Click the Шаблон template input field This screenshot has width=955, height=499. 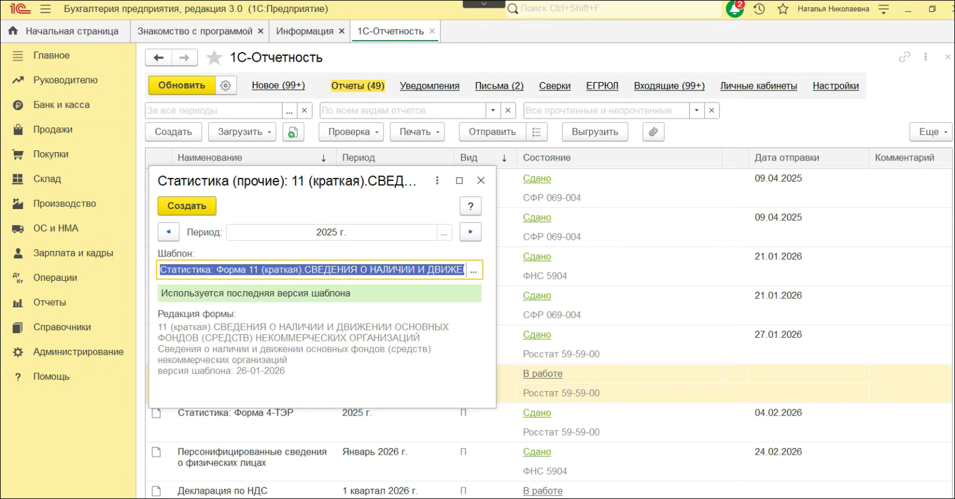[312, 270]
